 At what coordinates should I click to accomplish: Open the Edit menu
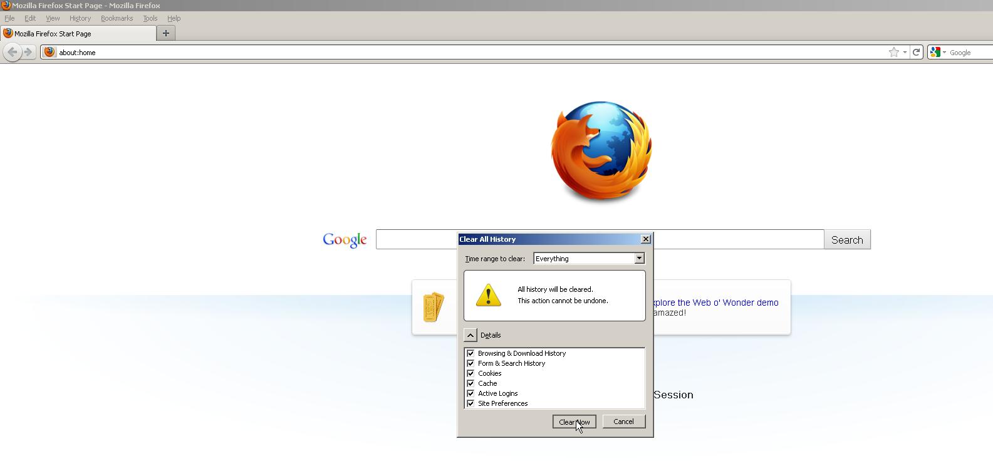[30, 18]
